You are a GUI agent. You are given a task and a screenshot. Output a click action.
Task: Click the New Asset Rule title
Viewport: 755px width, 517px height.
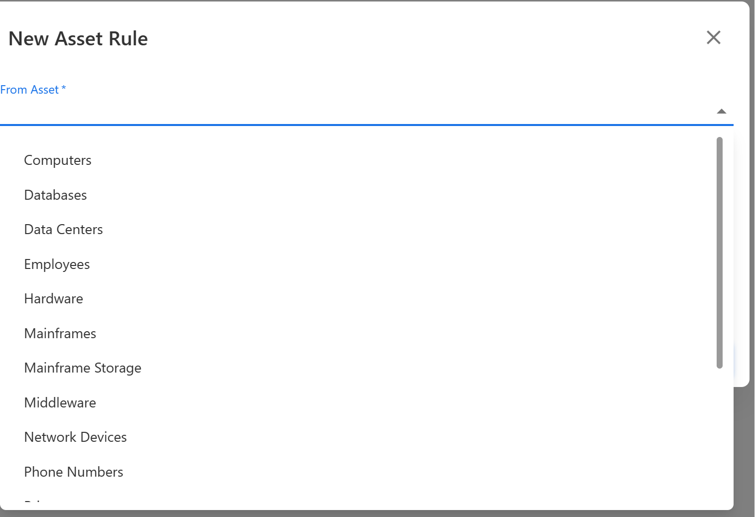click(78, 39)
